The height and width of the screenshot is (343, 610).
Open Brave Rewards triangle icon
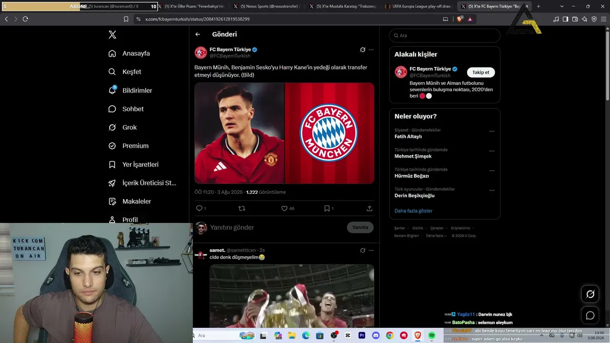(470, 19)
